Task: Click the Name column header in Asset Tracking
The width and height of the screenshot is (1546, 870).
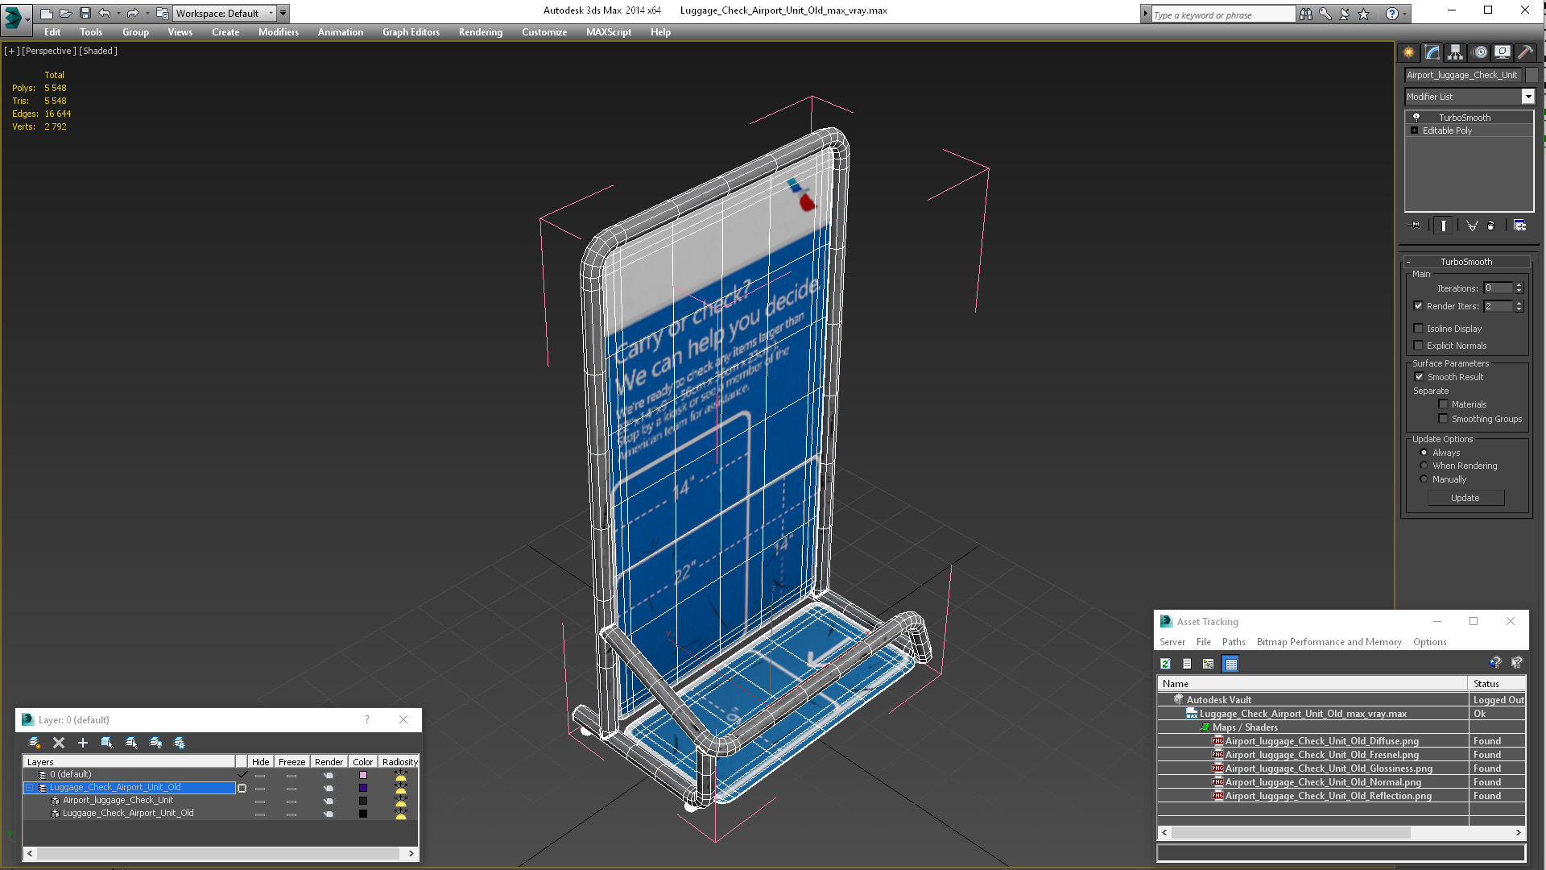Action: pos(1312,684)
